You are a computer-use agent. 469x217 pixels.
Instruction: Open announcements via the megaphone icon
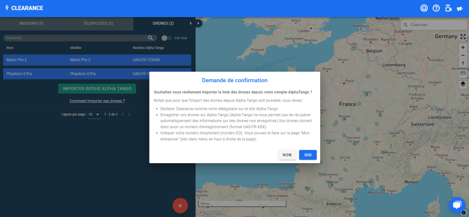460,8
